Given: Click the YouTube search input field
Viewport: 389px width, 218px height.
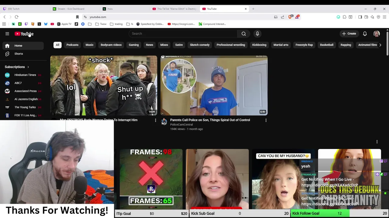Looking at the screenshot, I should click(x=183, y=34).
